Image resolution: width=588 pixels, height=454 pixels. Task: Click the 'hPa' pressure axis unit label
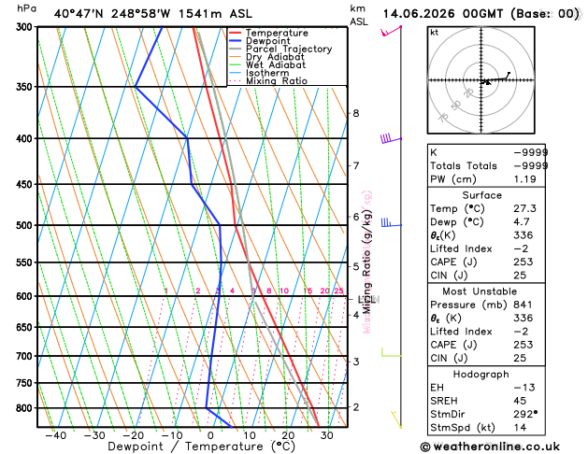point(26,8)
